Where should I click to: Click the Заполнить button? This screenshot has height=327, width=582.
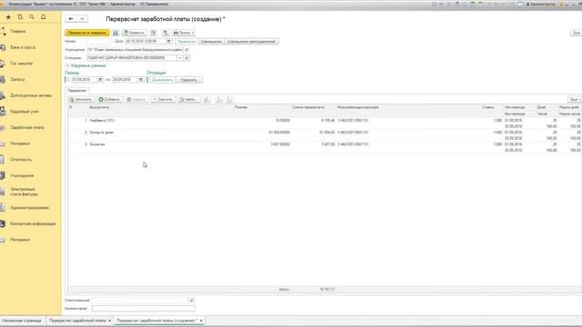[81, 99]
